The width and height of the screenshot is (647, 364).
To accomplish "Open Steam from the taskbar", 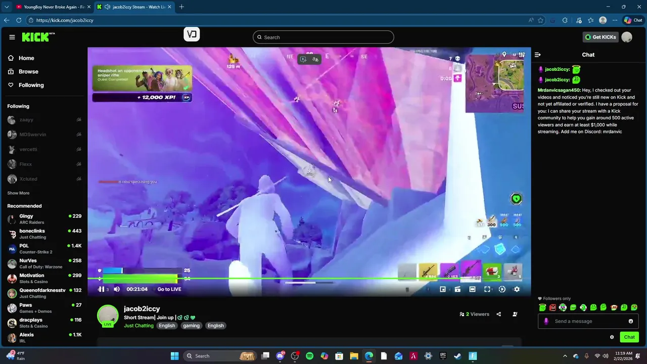I will [x=457, y=356].
